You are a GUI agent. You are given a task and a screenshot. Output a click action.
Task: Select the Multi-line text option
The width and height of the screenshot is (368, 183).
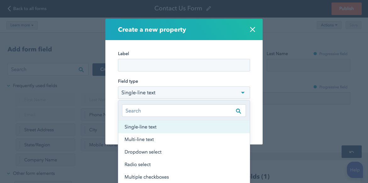click(139, 139)
